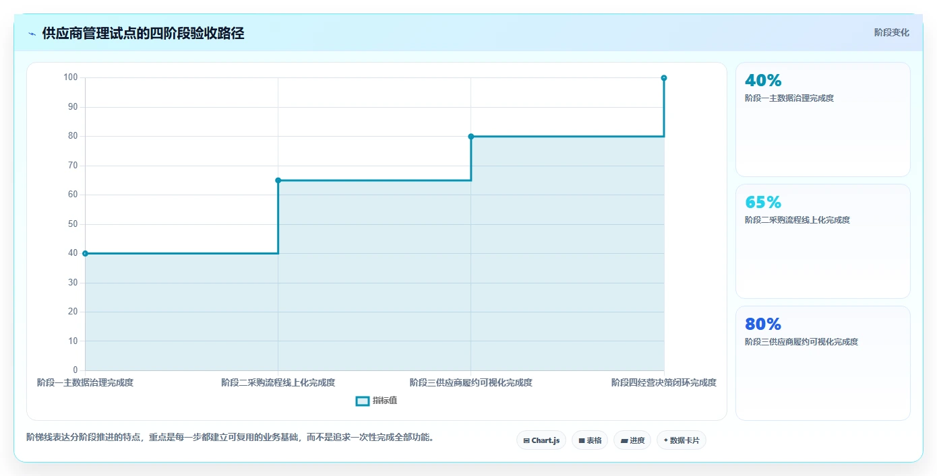Click the card caption 阶段一主数据治理完成度
The height and width of the screenshot is (476, 937).
789,98
